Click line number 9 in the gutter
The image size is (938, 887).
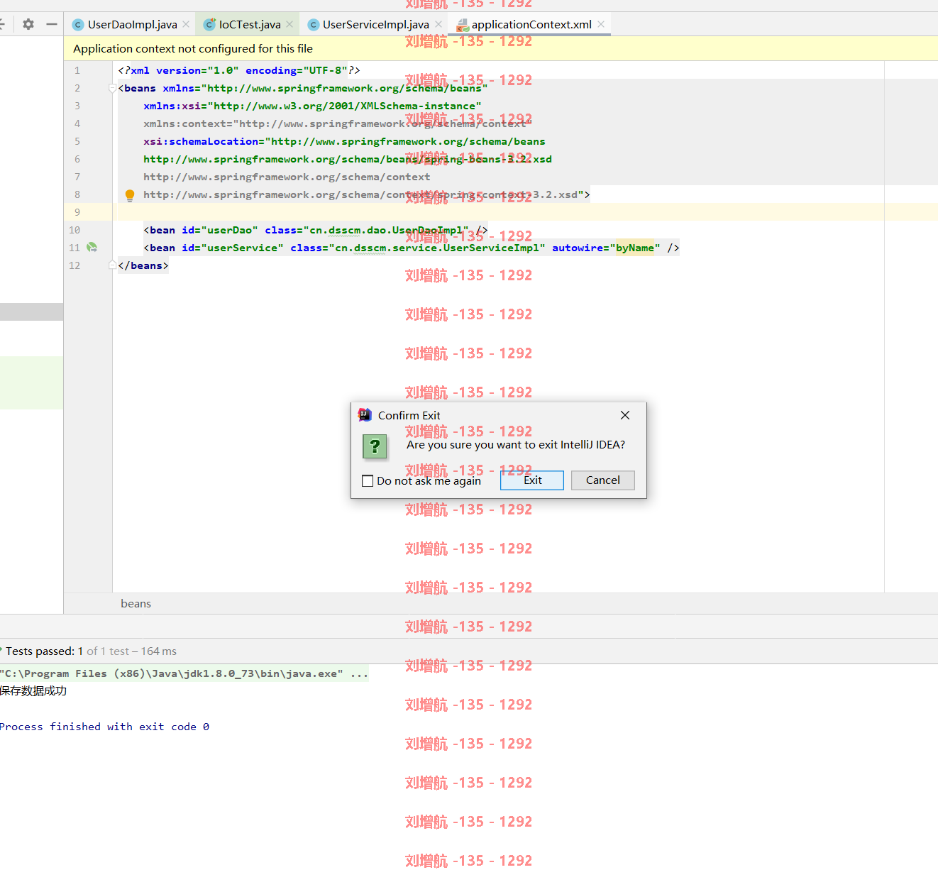[x=77, y=212]
